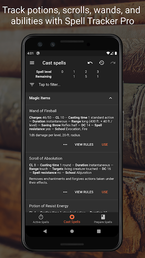Tap the undo arrow icon
Screen dimensions: 145x258
pos(90,63)
